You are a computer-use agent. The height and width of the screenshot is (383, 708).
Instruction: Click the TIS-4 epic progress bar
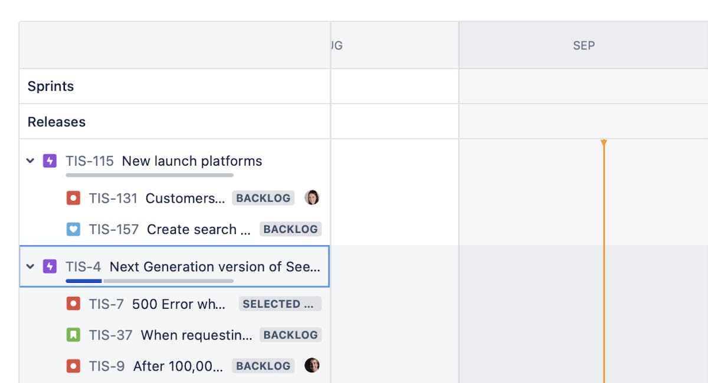149,281
